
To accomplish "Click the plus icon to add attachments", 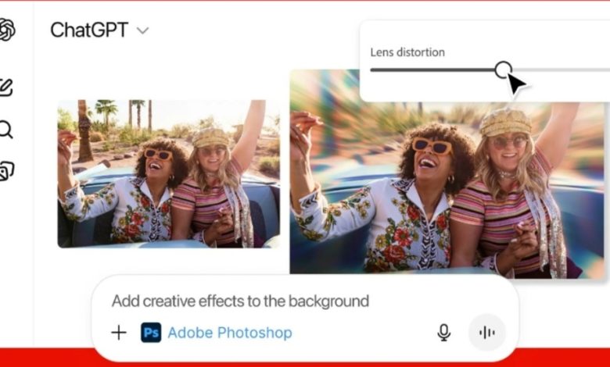I will coord(119,333).
